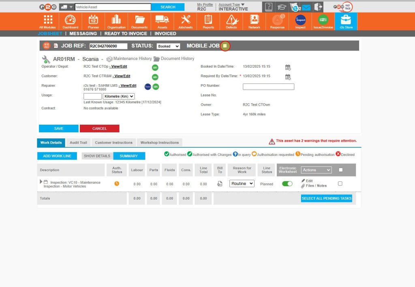Select the checkbox in the Actions header
This screenshot has height=287, width=415.
click(340, 170)
